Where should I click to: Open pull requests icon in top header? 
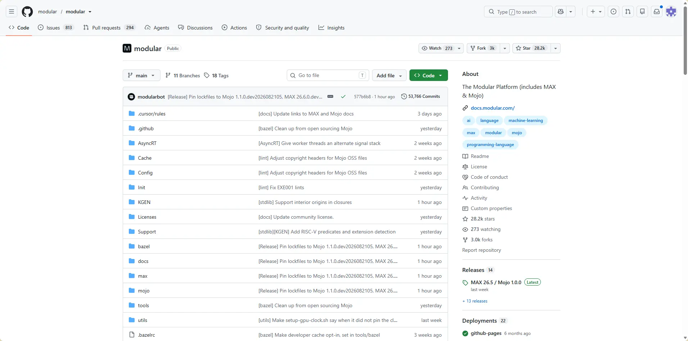coord(628,12)
